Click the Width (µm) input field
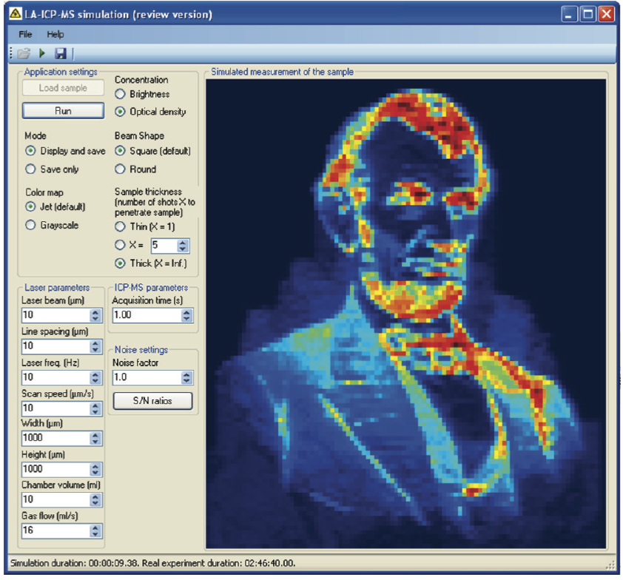 pos(55,438)
